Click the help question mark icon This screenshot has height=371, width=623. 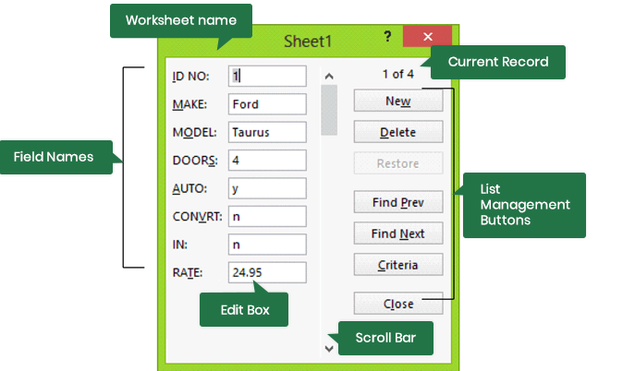(387, 36)
